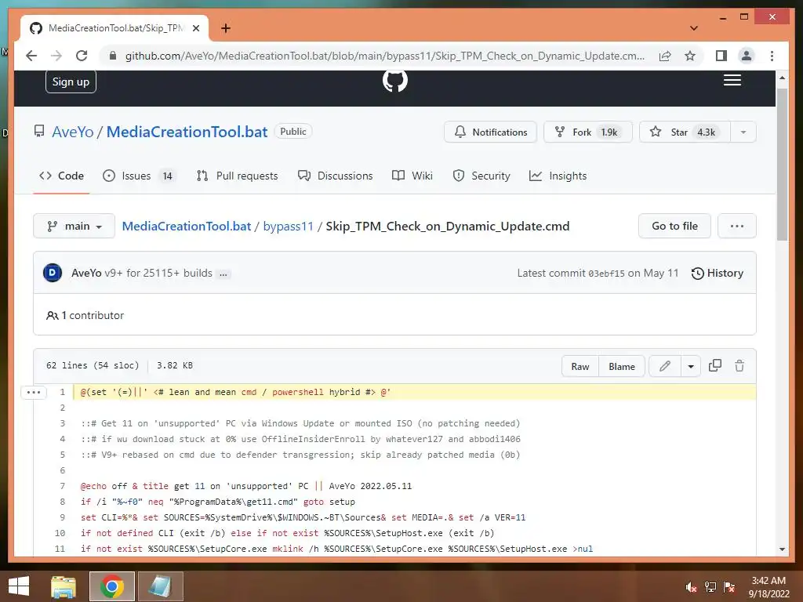Click the browser forward arrow
Viewport: 803px width, 602px height.
tap(56, 56)
